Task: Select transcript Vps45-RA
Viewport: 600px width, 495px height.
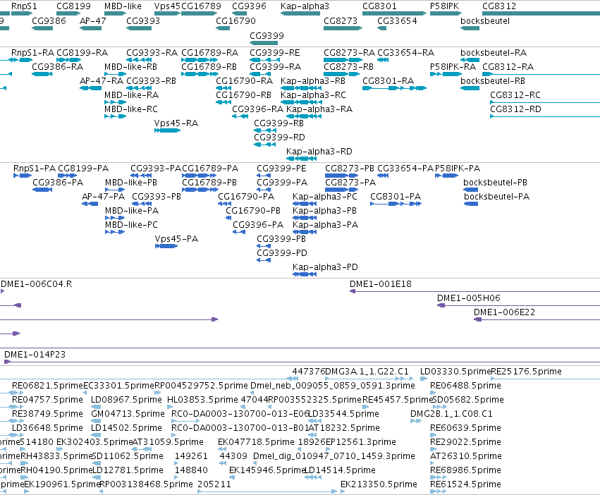Action: tap(176, 123)
